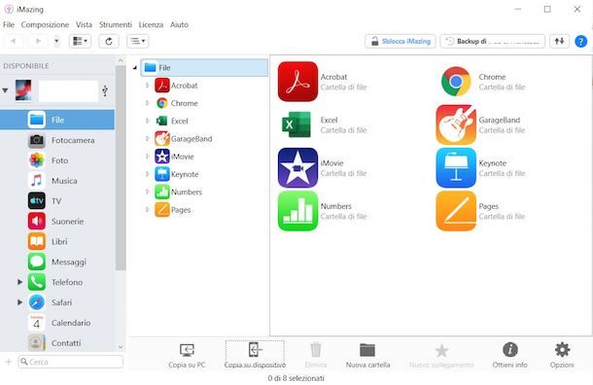Open the Numbers folder large icon
This screenshot has height=385, width=593.
(297, 211)
